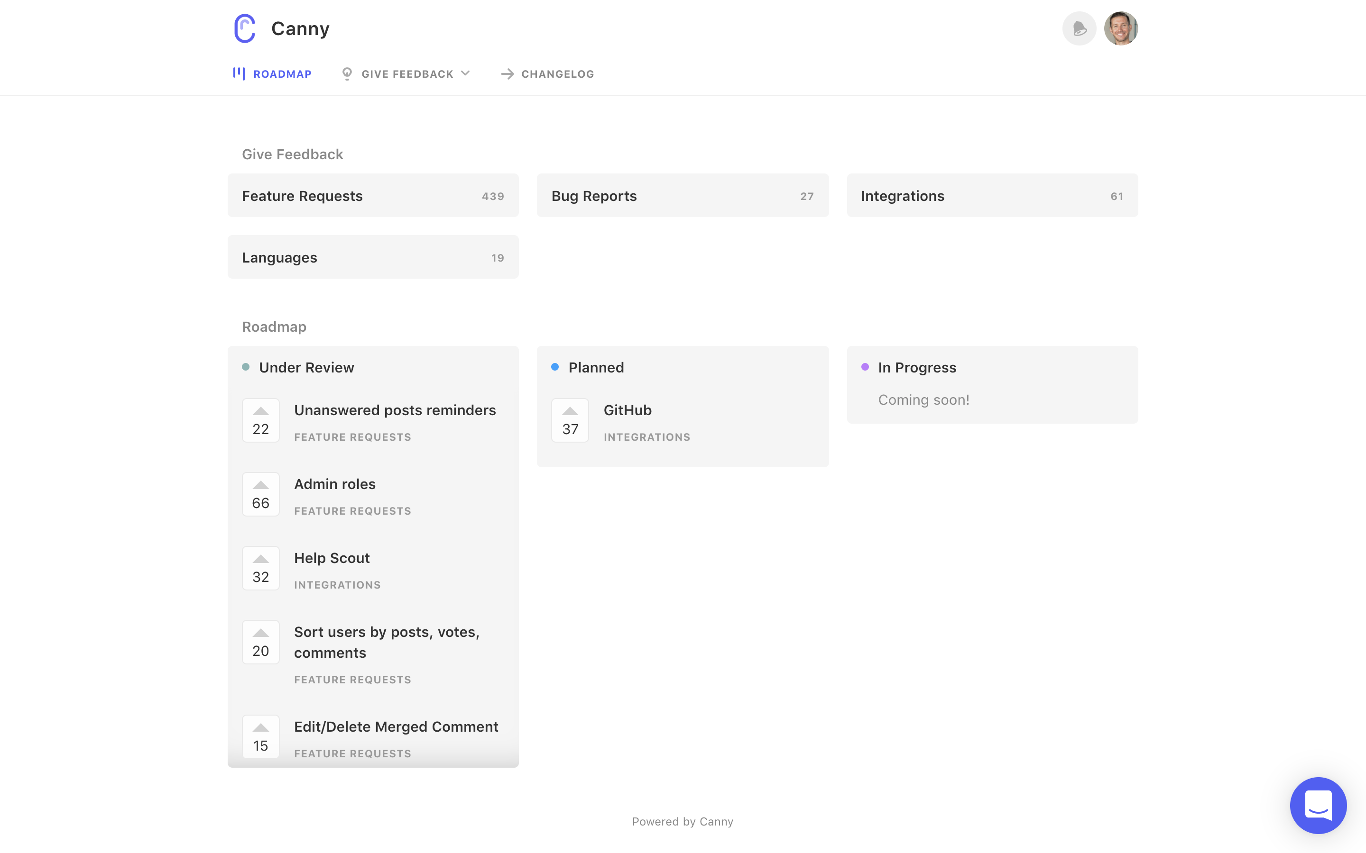The height and width of the screenshot is (853, 1366).
Task: Upvote the Admin roles post
Action: pyautogui.click(x=261, y=494)
